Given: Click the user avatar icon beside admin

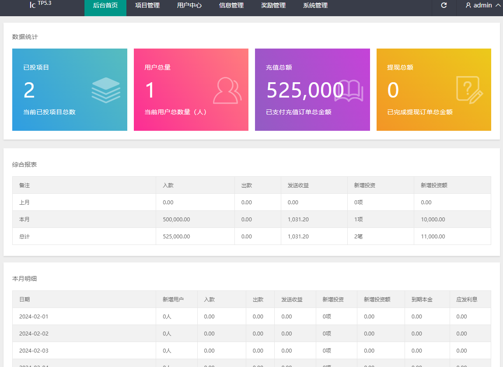Looking at the screenshot, I should click(468, 5).
